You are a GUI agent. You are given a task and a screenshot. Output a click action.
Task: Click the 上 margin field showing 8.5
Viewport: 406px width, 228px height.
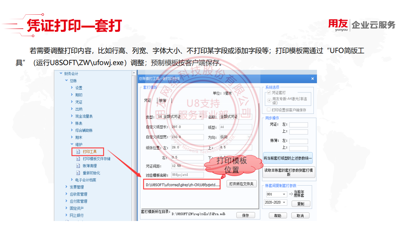tap(236, 148)
